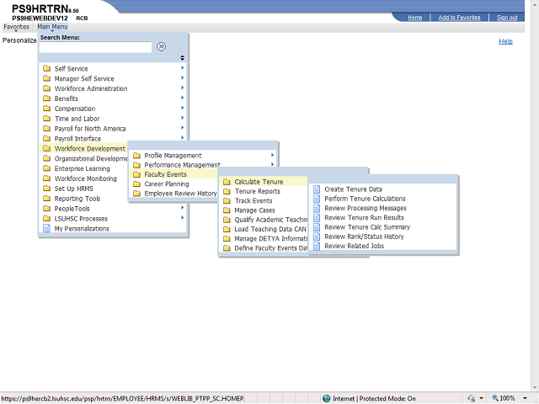Click the Profile Management folder icon
The height and width of the screenshot is (404, 539).
tap(136, 155)
